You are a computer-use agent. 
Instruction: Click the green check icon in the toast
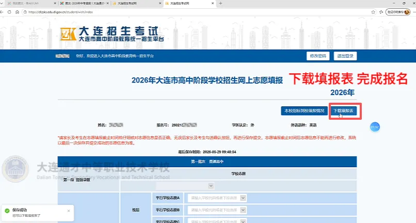click(x=7, y=211)
